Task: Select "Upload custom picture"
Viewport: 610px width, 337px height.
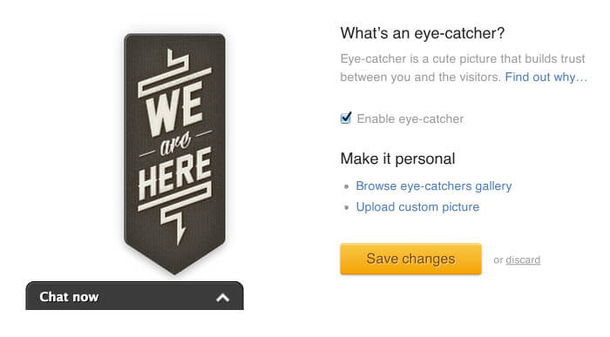Action: point(417,206)
